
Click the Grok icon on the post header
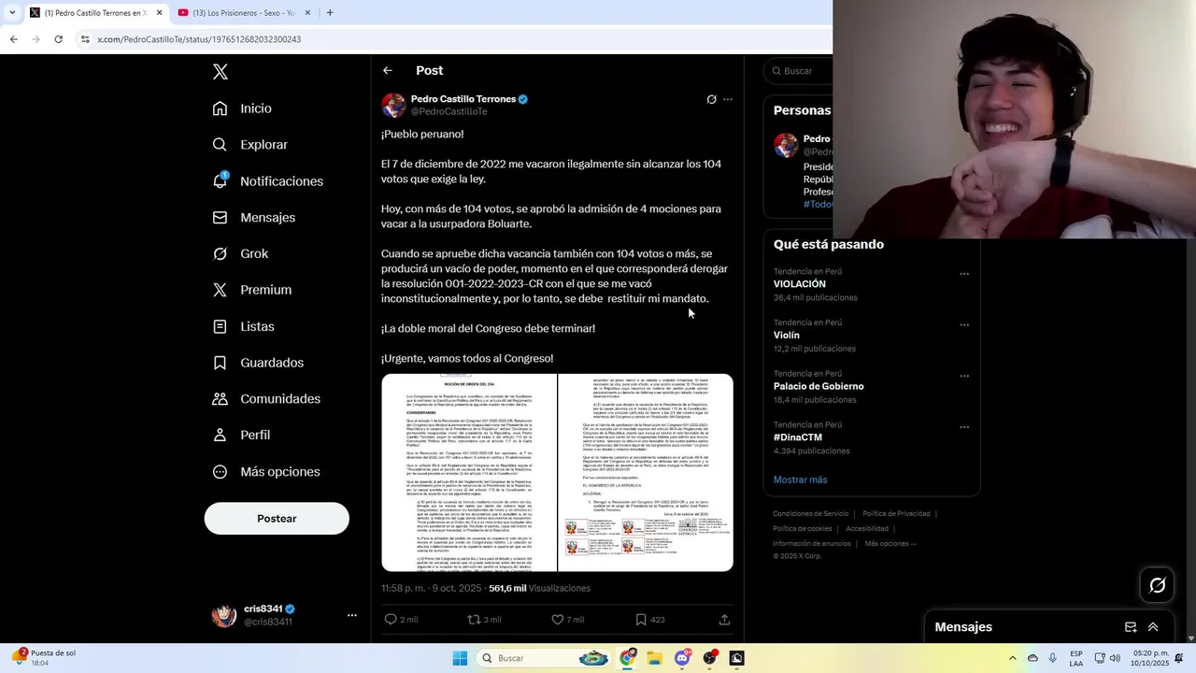pos(711,99)
